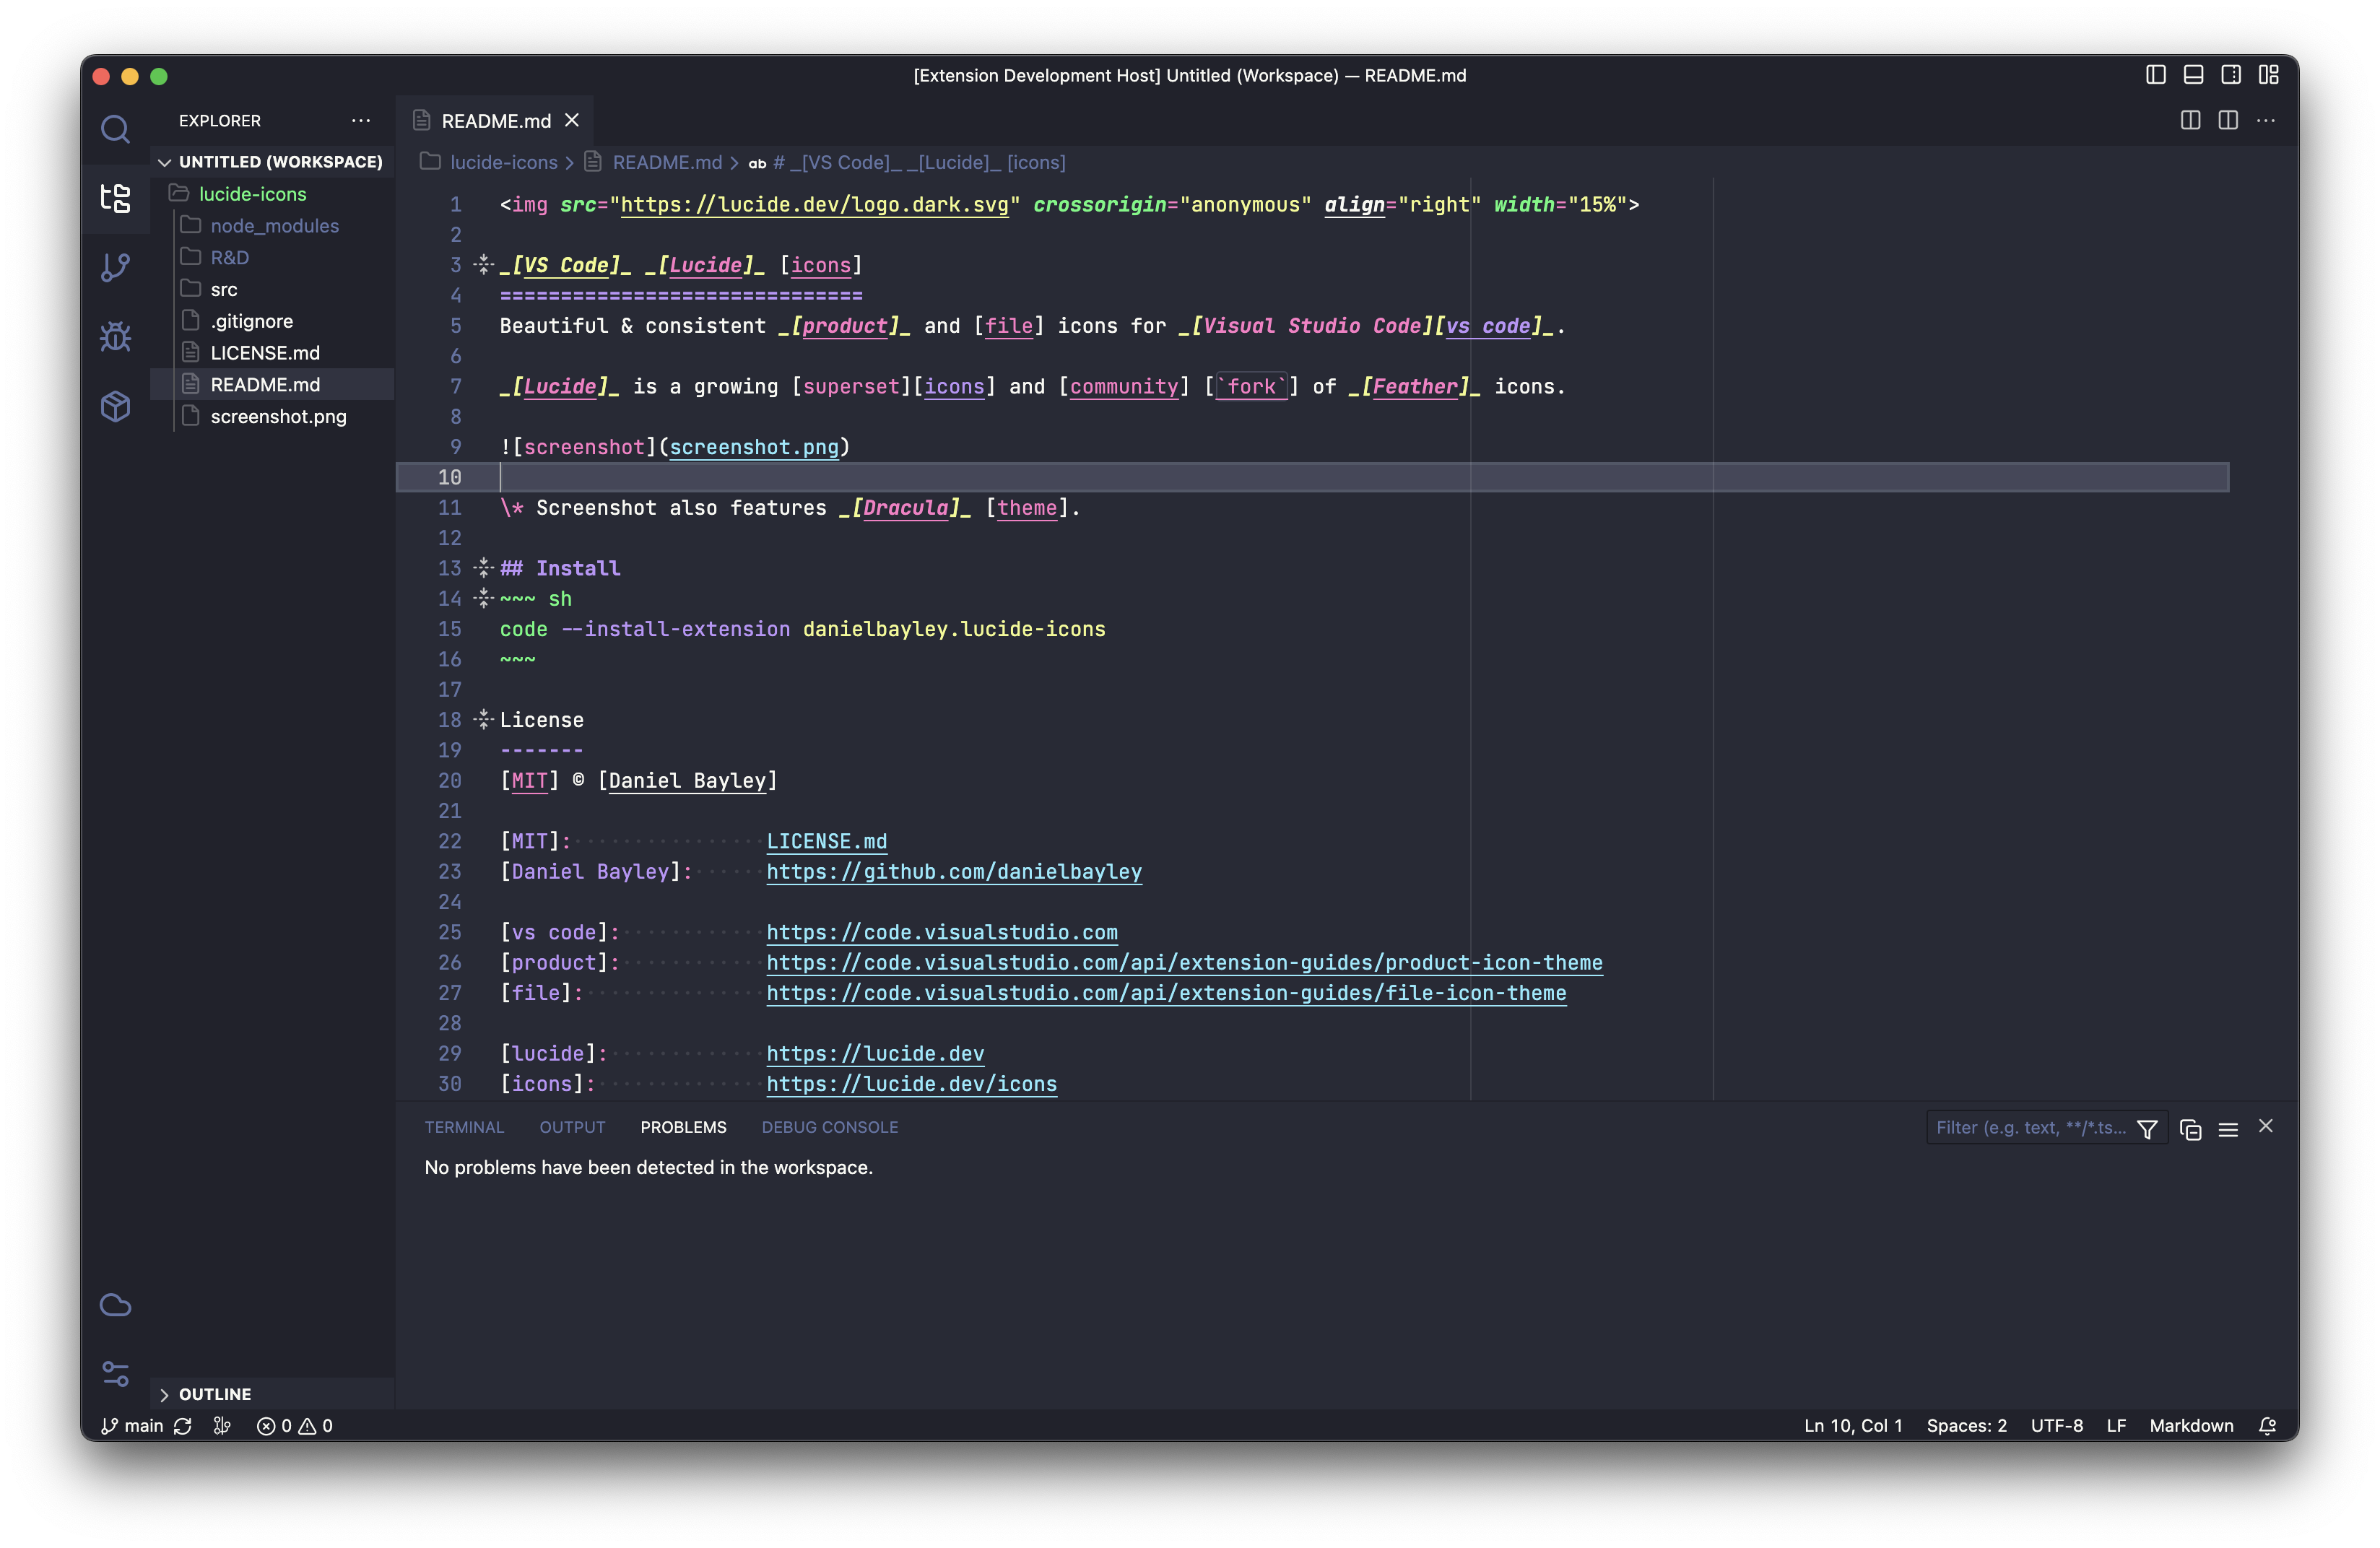This screenshot has width=2380, height=1548.
Task: Click the Problems filter text field
Action: pyautogui.click(x=2028, y=1128)
